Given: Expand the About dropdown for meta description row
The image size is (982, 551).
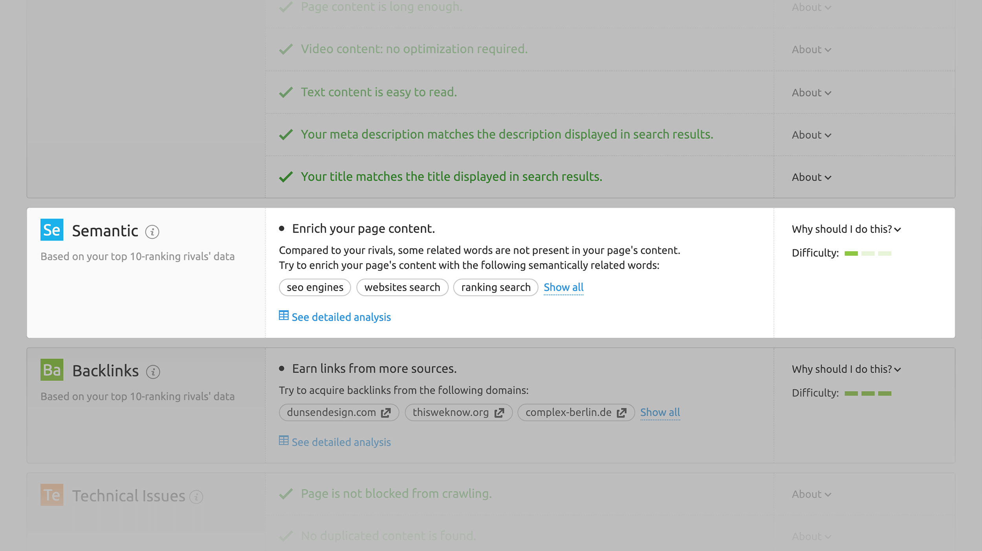Looking at the screenshot, I should point(811,134).
